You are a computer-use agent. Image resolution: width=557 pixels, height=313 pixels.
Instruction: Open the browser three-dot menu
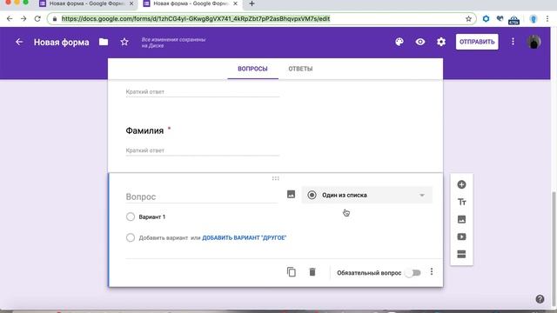click(x=547, y=19)
